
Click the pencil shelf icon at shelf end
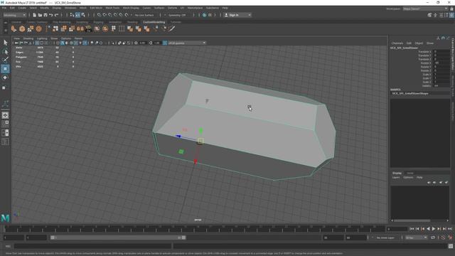[x=172, y=28]
